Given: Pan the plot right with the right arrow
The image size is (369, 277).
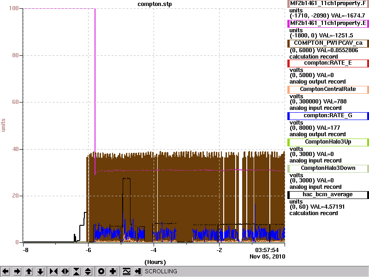Looking at the screenshot, I should [x=17, y=271].
